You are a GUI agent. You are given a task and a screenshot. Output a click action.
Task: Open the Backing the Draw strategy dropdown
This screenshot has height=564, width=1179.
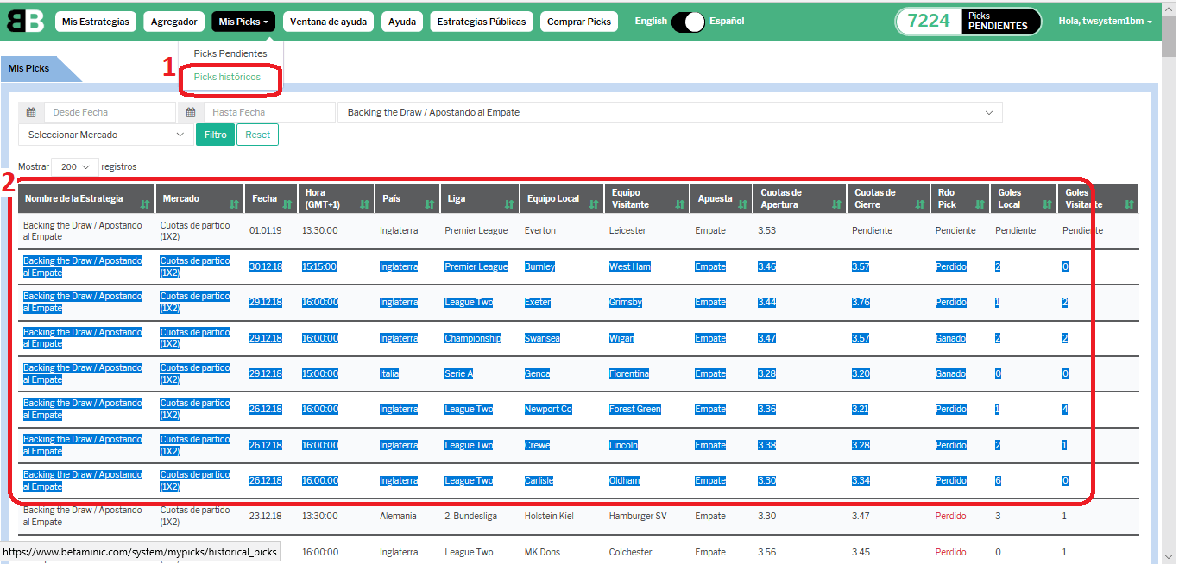[x=669, y=112]
